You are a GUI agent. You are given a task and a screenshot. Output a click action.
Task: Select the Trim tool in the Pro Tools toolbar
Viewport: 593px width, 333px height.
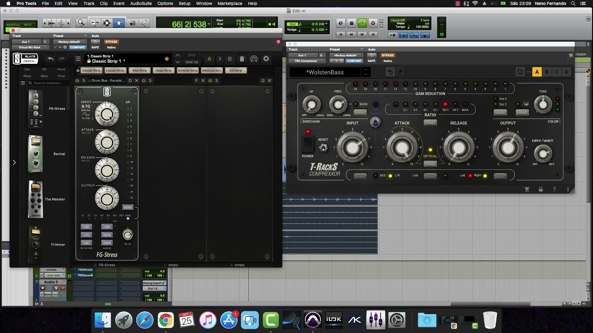click(x=94, y=23)
